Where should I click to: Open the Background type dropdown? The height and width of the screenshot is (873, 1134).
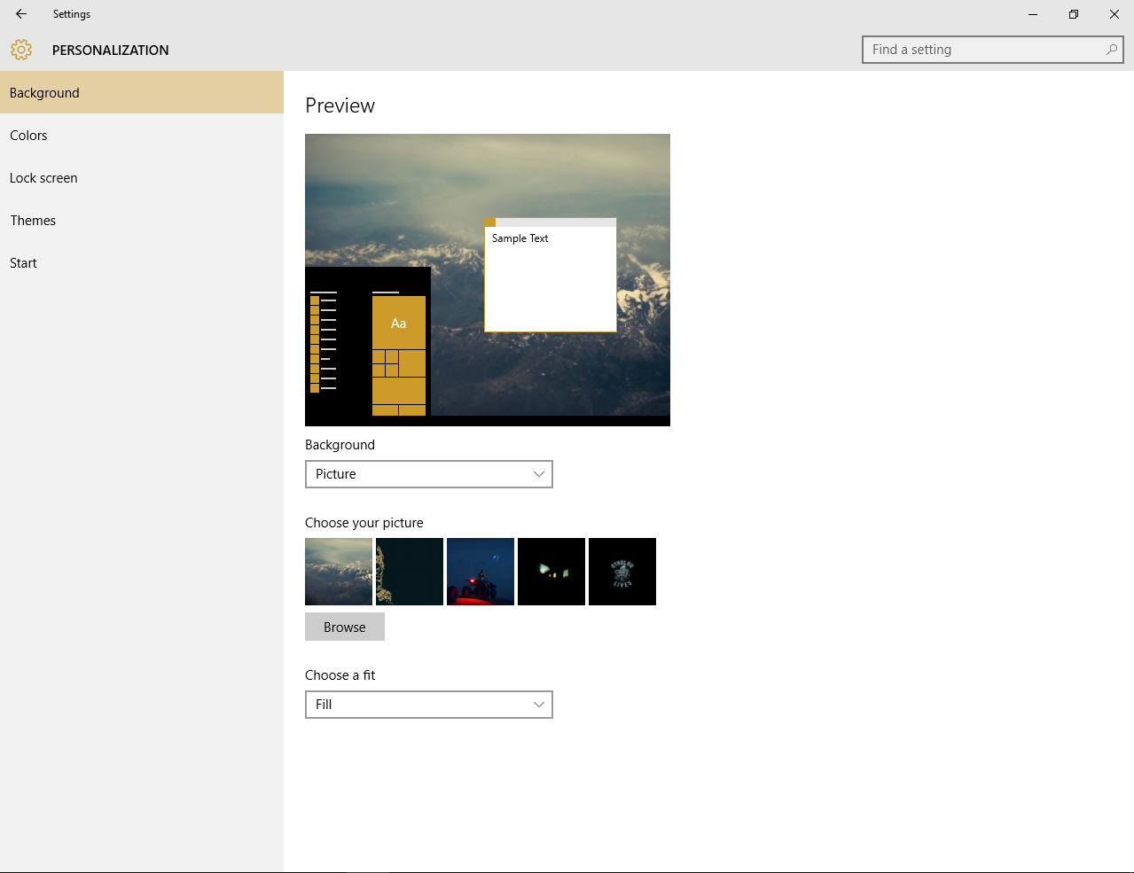tap(429, 474)
